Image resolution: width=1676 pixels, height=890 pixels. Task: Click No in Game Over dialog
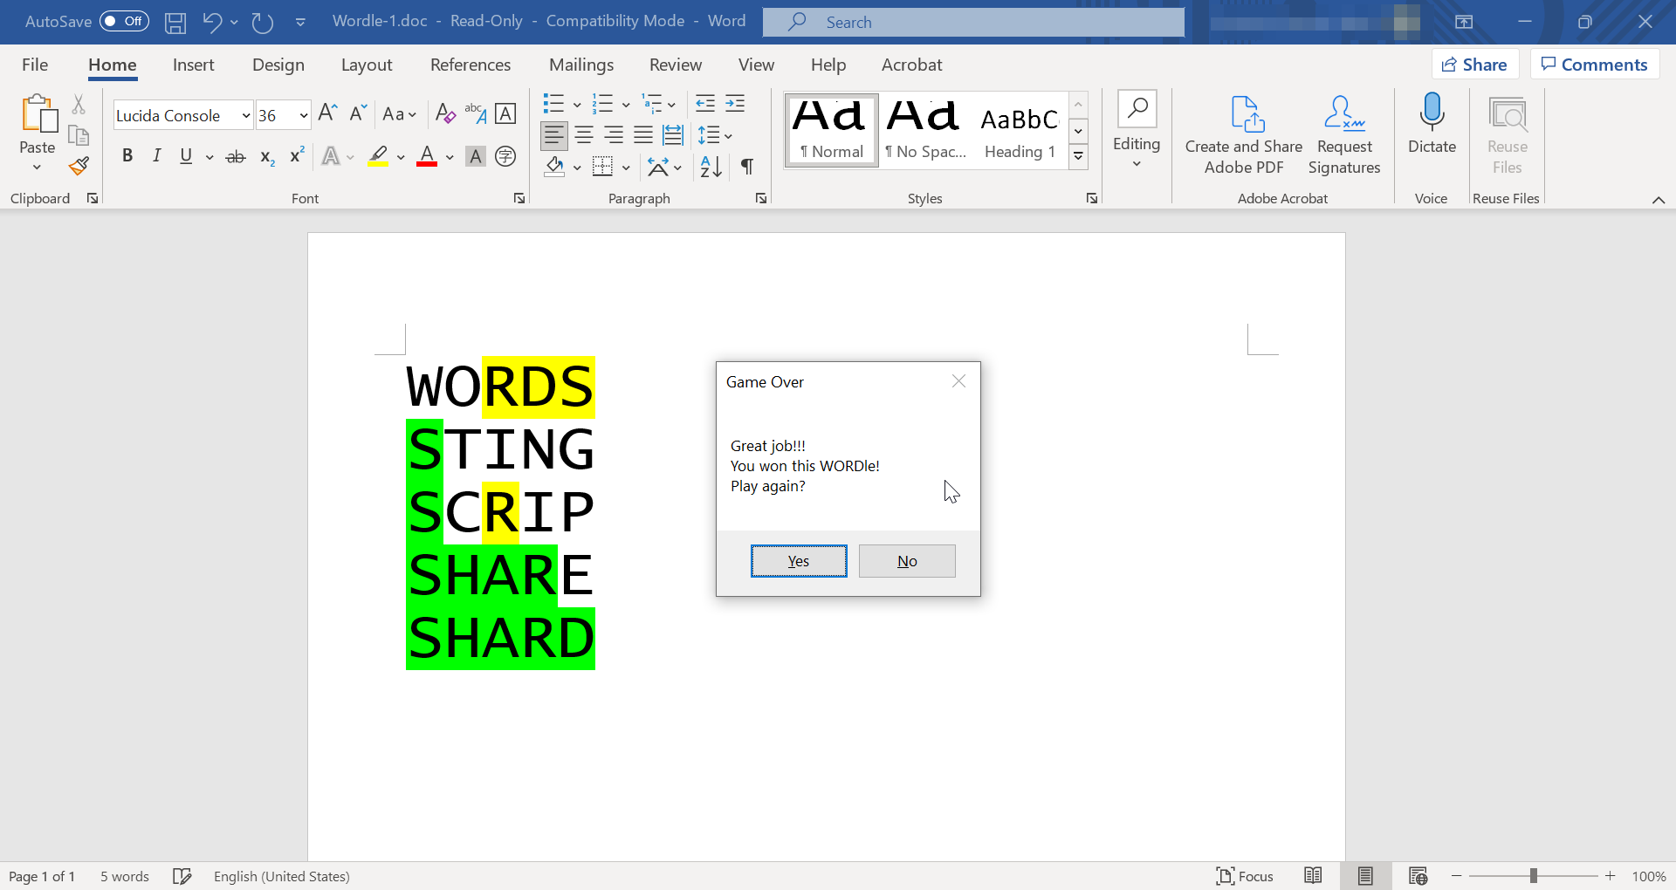click(x=907, y=561)
